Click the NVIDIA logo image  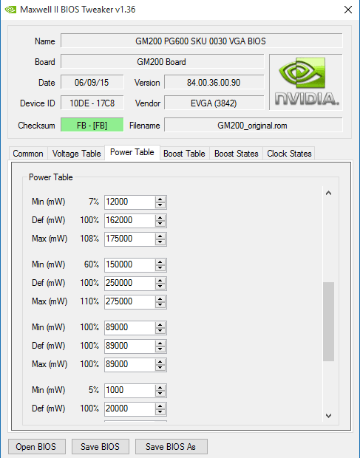pyautogui.click(x=305, y=82)
